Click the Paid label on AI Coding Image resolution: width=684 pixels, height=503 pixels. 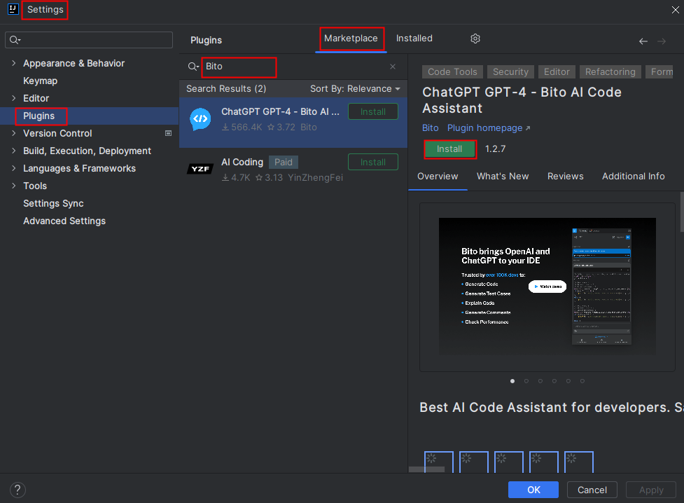pyautogui.click(x=284, y=163)
